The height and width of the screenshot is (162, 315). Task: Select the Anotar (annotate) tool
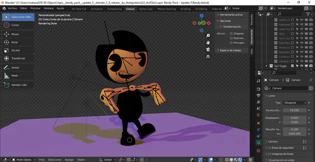18,68
